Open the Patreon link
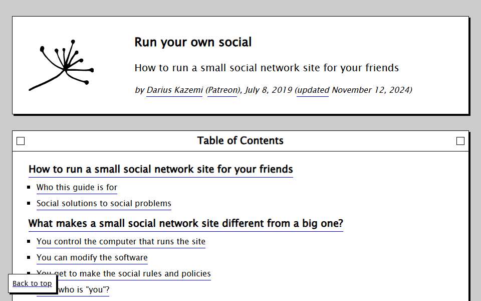 (x=222, y=90)
